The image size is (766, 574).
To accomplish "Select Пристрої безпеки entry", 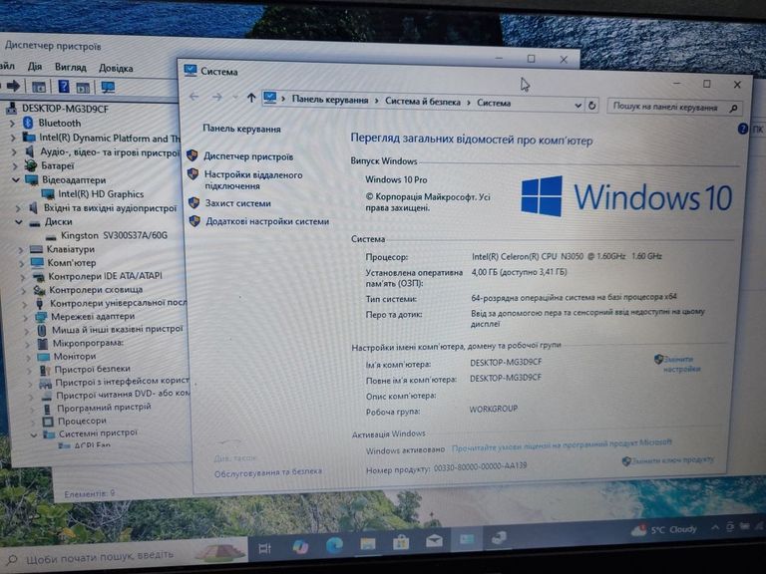I will 93,369.
